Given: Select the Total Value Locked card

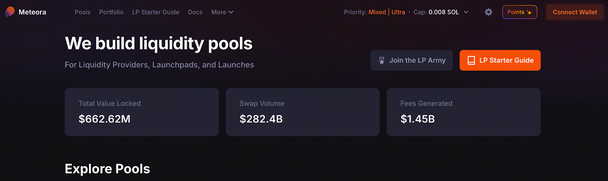Looking at the screenshot, I should tap(142, 112).
